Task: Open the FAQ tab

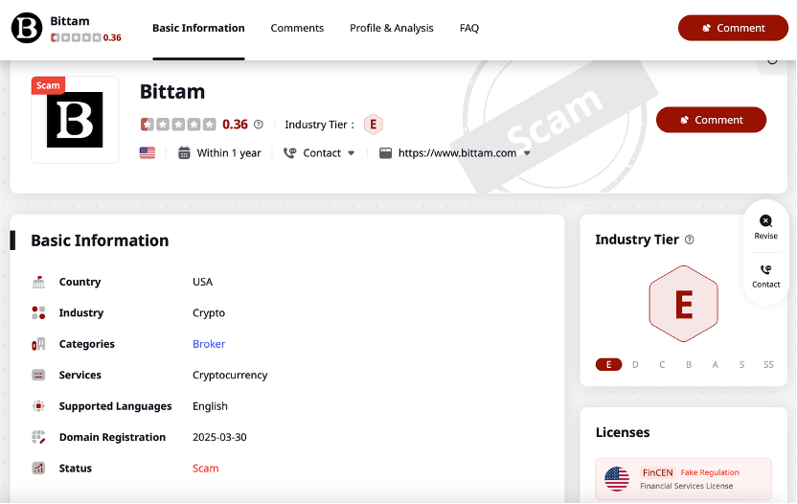Action: [468, 29]
